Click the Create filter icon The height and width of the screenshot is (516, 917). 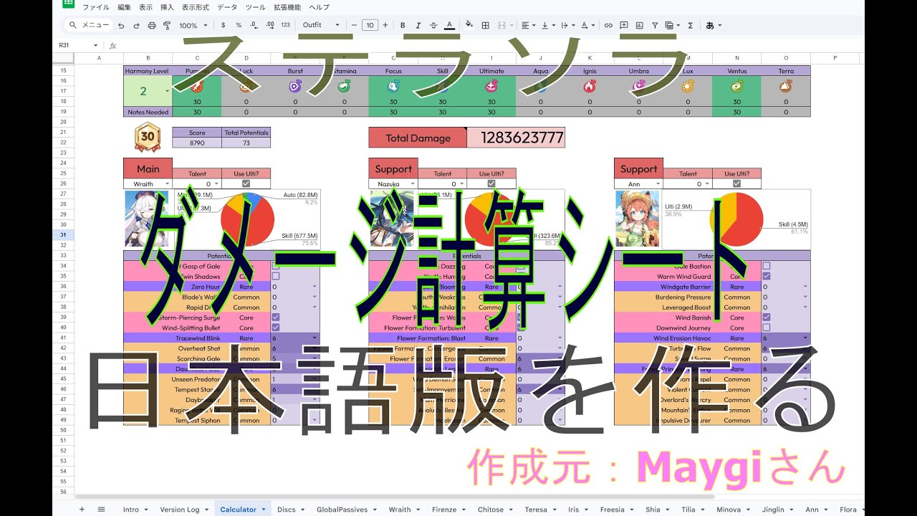point(656,25)
